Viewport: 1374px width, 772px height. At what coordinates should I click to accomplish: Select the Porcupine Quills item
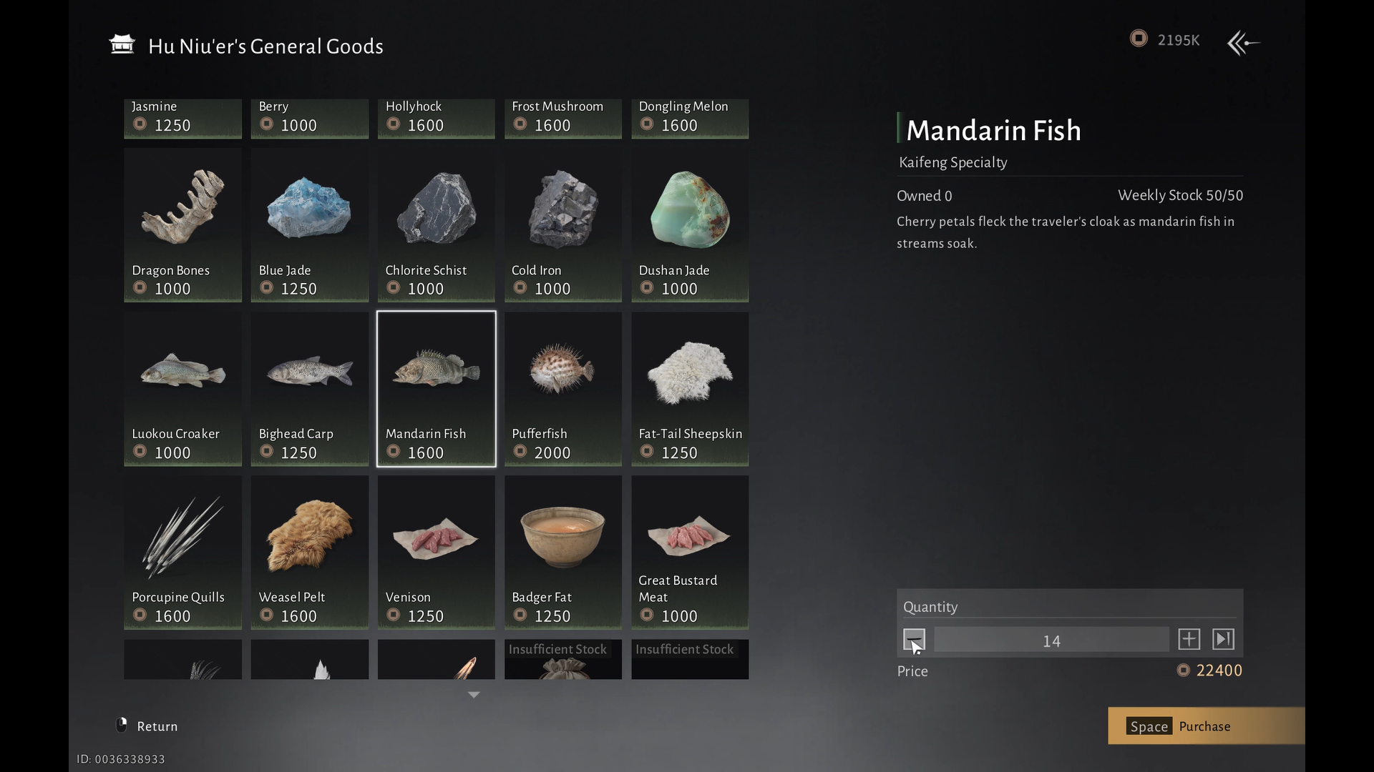coord(182,552)
